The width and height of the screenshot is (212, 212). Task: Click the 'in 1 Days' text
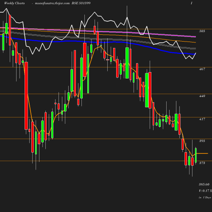pos(205,198)
